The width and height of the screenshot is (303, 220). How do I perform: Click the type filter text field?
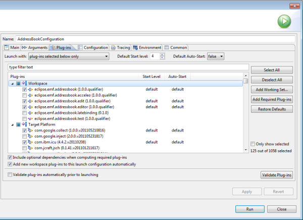(x=126, y=67)
